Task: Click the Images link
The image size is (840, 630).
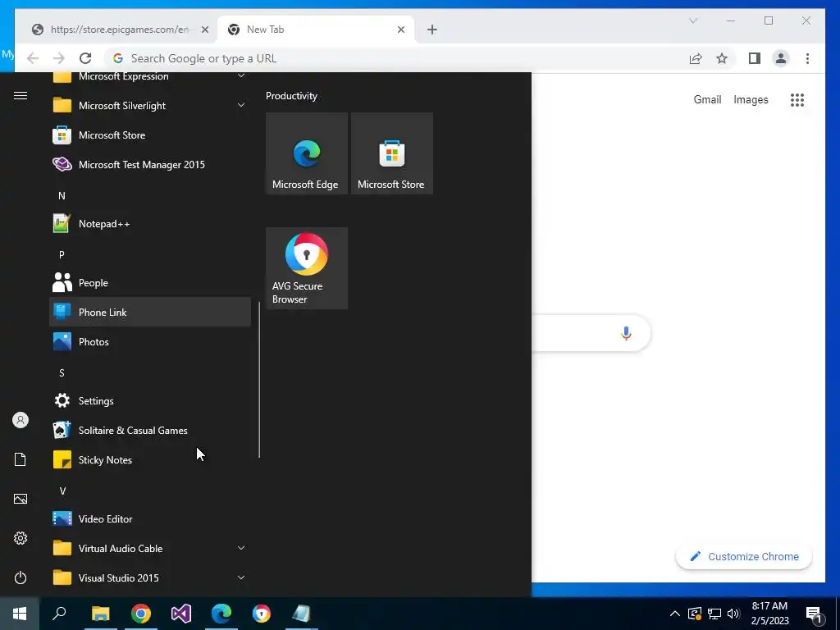Action: [751, 99]
